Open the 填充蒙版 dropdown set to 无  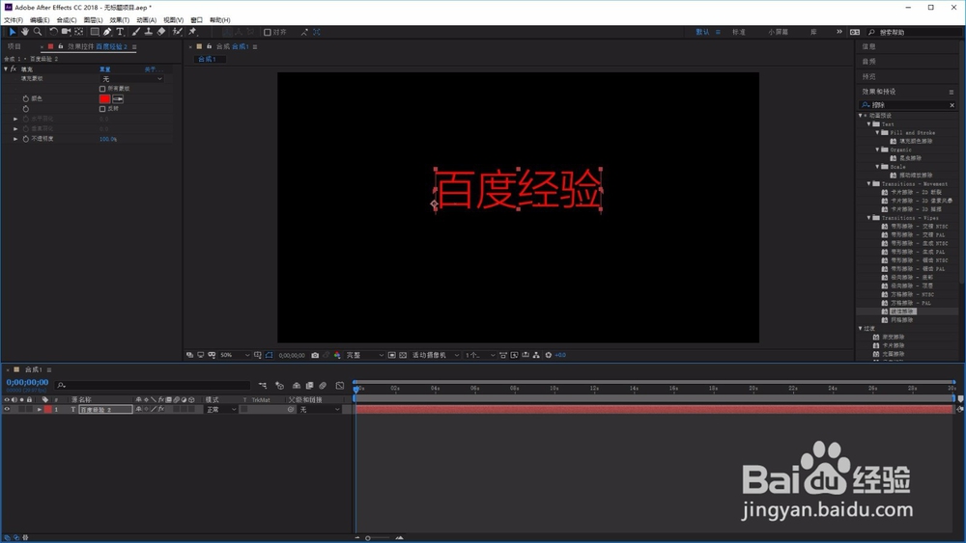click(131, 79)
